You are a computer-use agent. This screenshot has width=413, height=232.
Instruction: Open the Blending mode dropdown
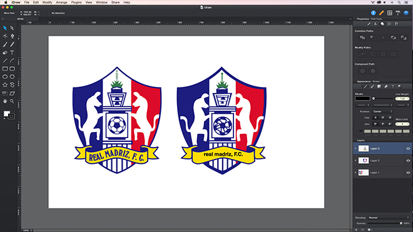click(389, 218)
